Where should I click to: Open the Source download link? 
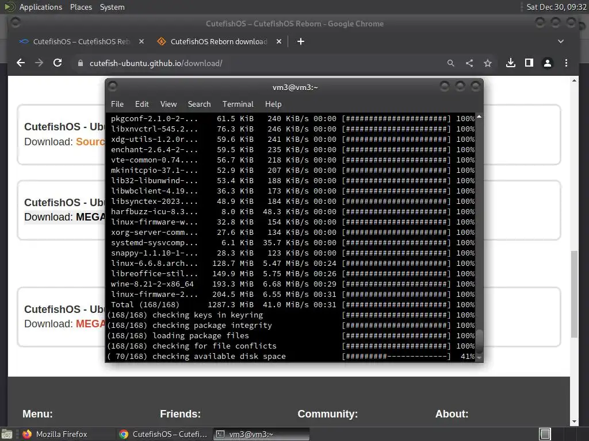[x=90, y=142]
